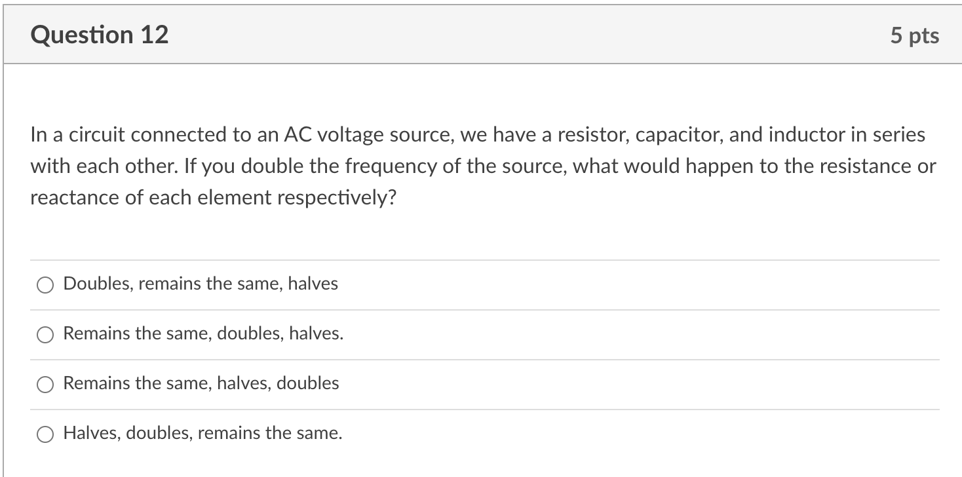Viewport: 962px width, 477px height.
Task: Mark the 'Halves, doubles, remains the same.' radio button
Action: tap(45, 434)
